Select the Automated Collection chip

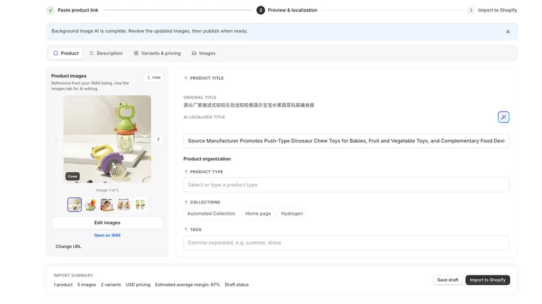click(211, 213)
